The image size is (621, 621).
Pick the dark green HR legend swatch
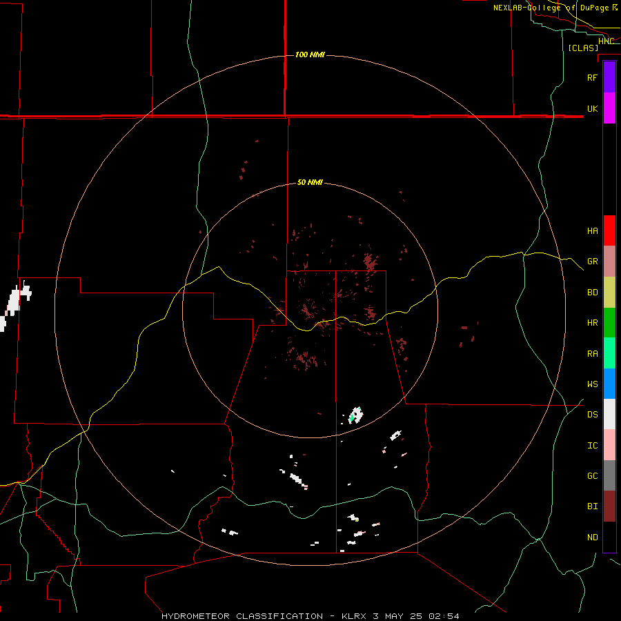609,323
